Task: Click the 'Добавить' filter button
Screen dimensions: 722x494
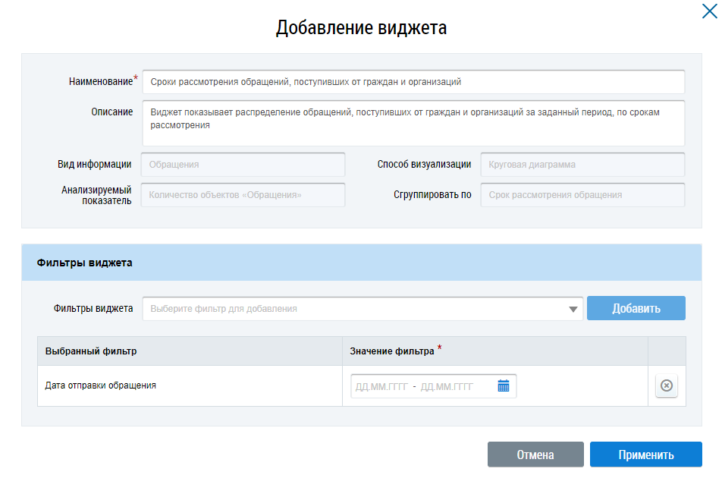Action: click(x=636, y=309)
